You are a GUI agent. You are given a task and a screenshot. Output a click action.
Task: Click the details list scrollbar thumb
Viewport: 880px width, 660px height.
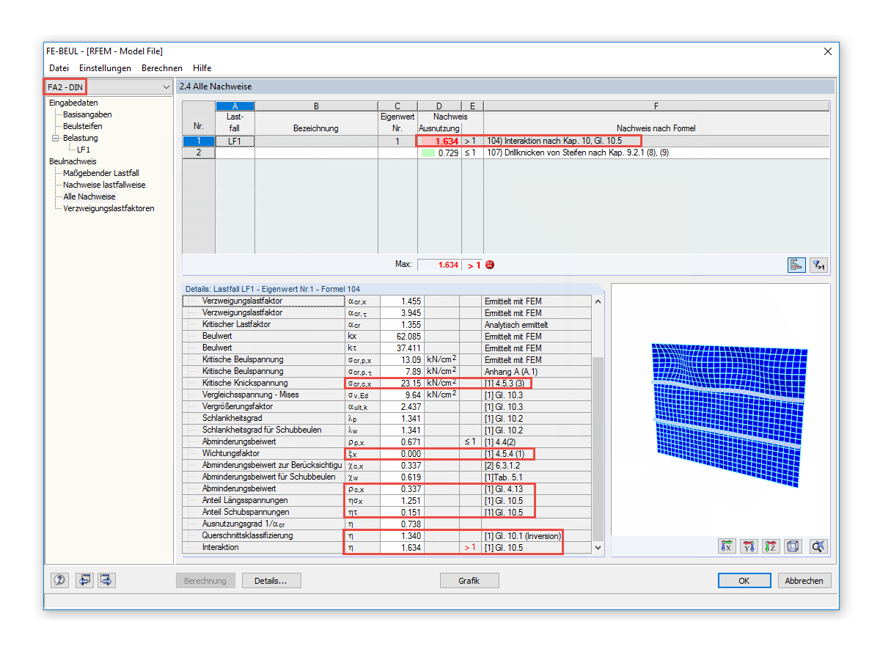click(x=598, y=448)
